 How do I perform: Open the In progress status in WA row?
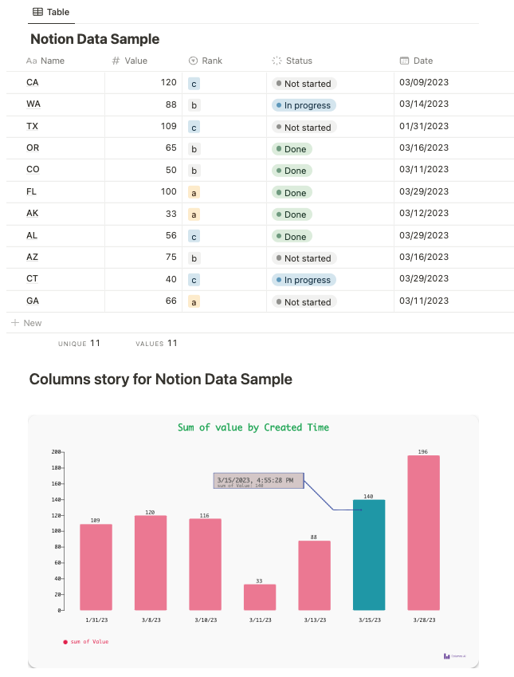click(x=304, y=105)
